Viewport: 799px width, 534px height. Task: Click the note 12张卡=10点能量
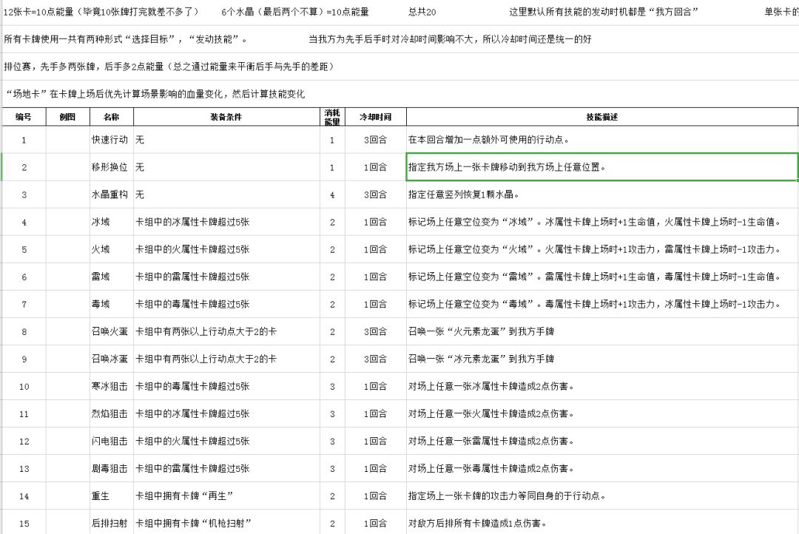[101, 12]
